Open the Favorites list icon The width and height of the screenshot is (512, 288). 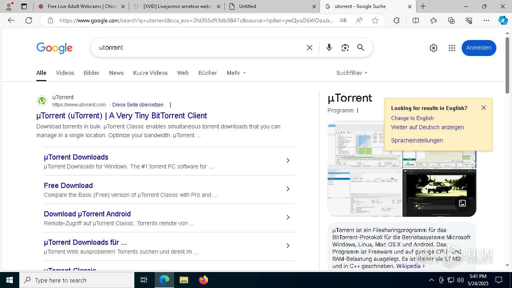pyautogui.click(x=434, y=20)
